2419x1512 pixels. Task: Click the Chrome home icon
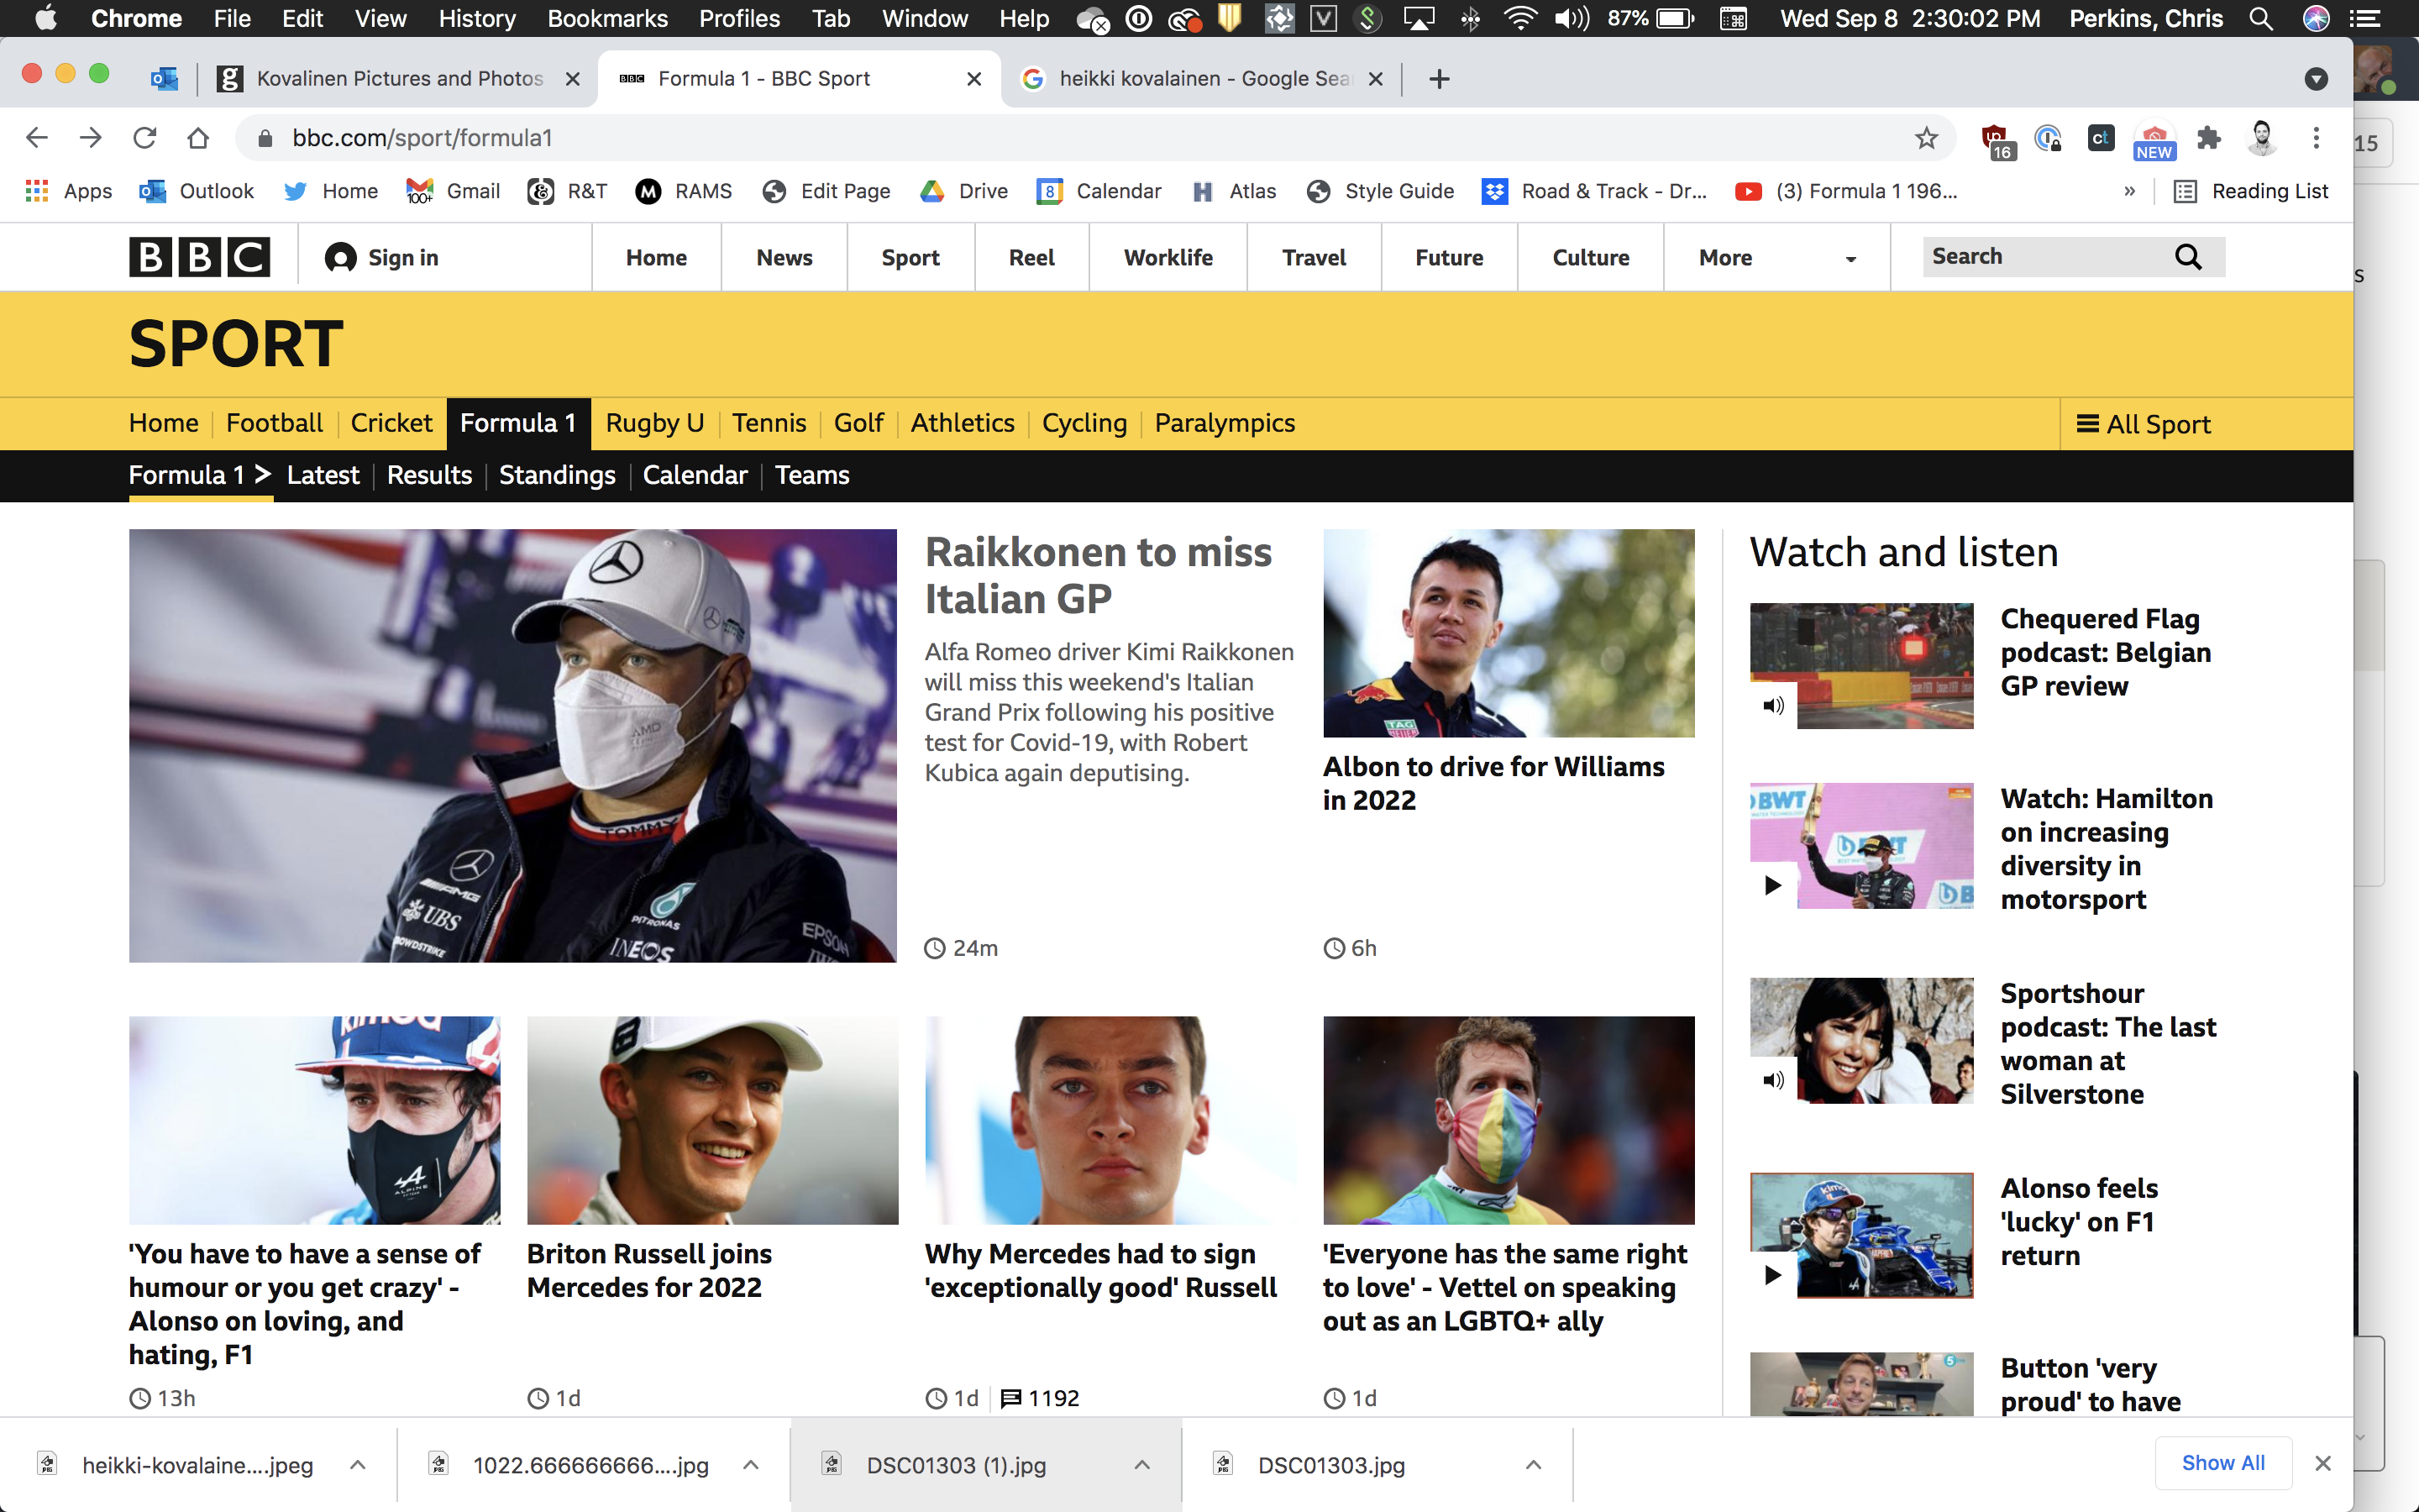coord(198,138)
